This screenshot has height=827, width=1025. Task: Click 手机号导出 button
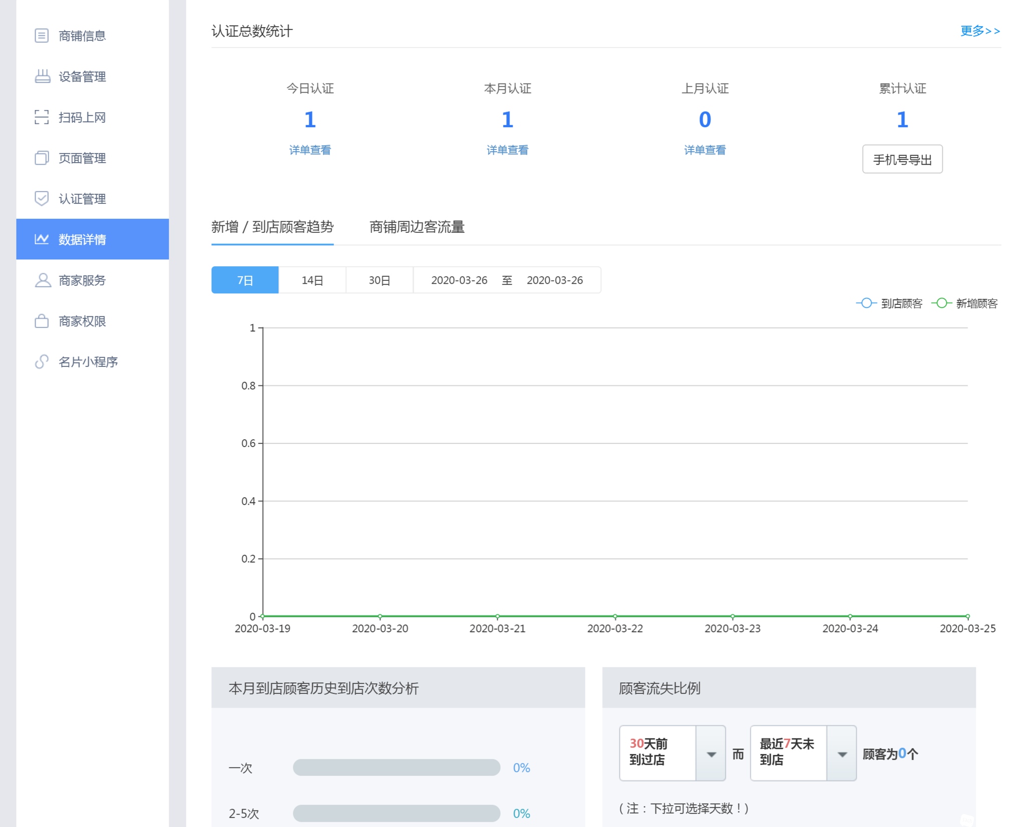[x=902, y=159]
